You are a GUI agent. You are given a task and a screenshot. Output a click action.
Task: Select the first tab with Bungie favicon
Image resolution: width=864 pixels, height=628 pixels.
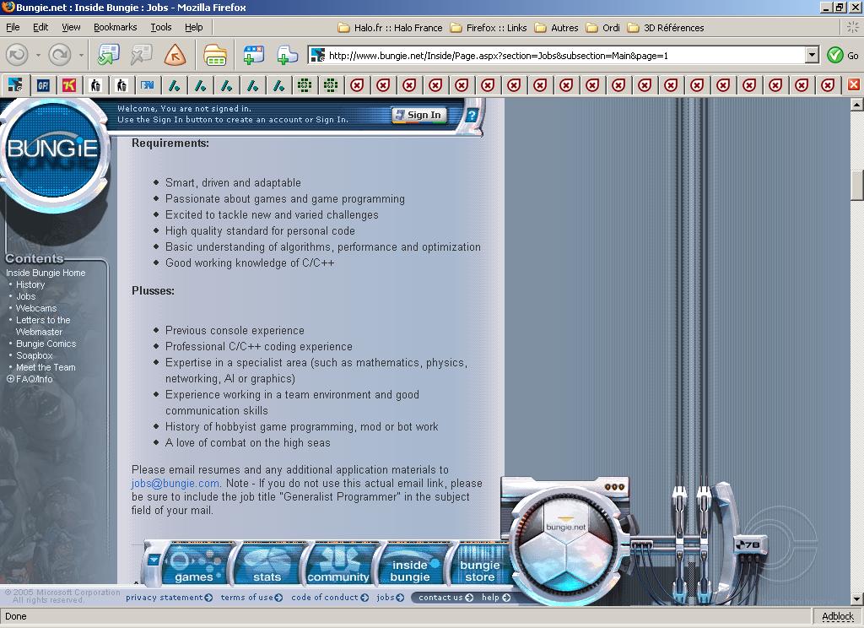pyautogui.click(x=15, y=85)
